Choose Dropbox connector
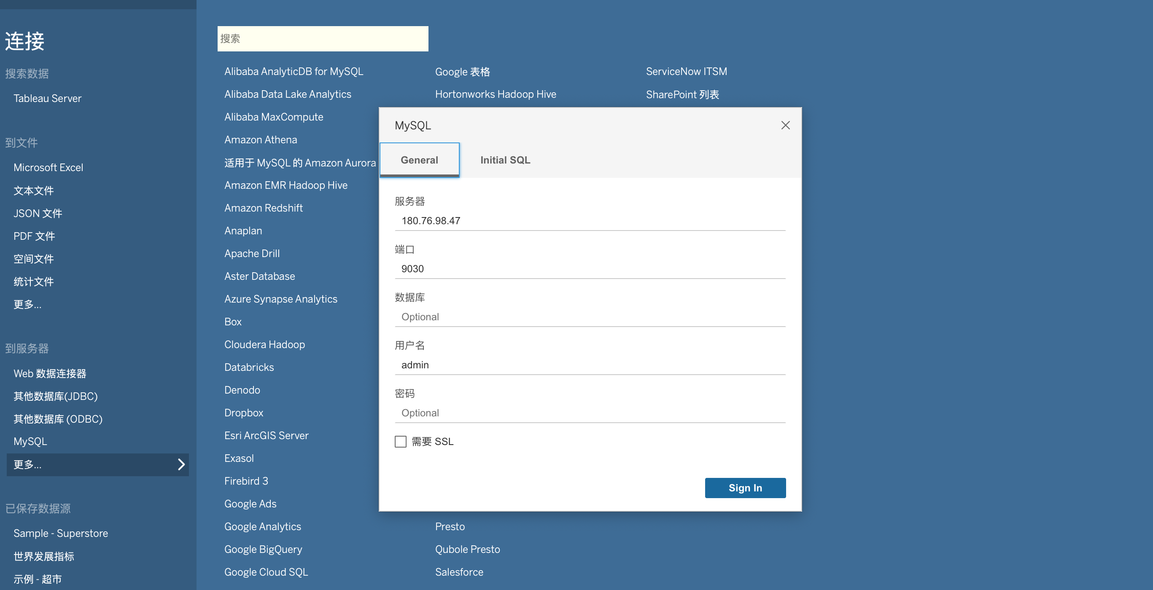 tap(243, 413)
